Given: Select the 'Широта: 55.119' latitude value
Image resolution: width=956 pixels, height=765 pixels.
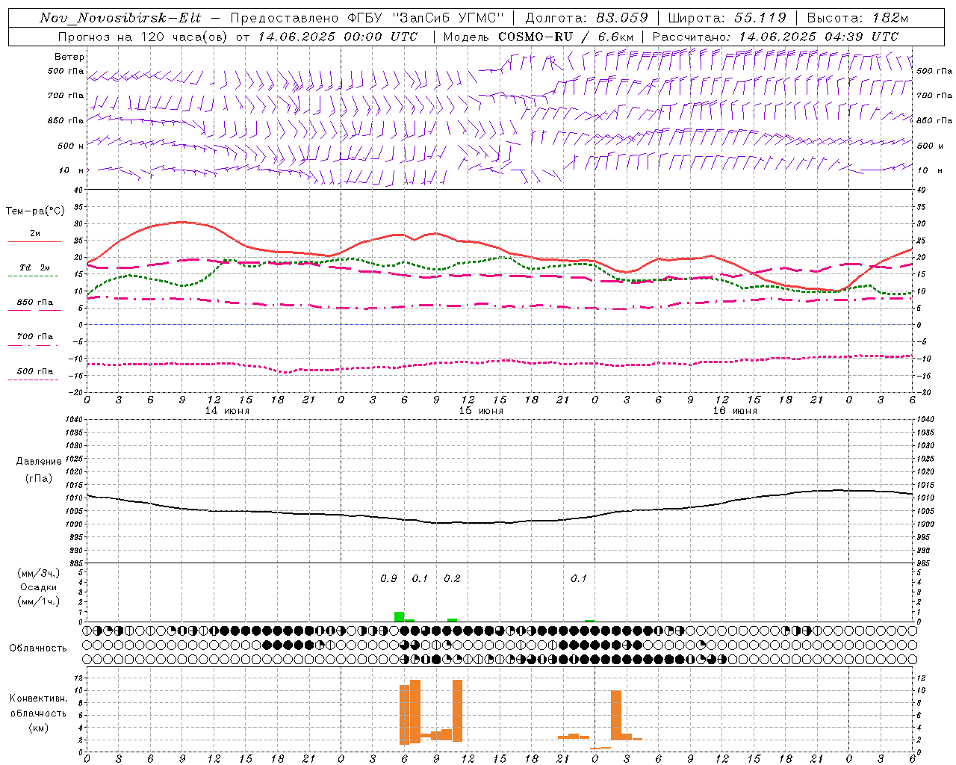Looking at the screenshot, I should tap(727, 18).
